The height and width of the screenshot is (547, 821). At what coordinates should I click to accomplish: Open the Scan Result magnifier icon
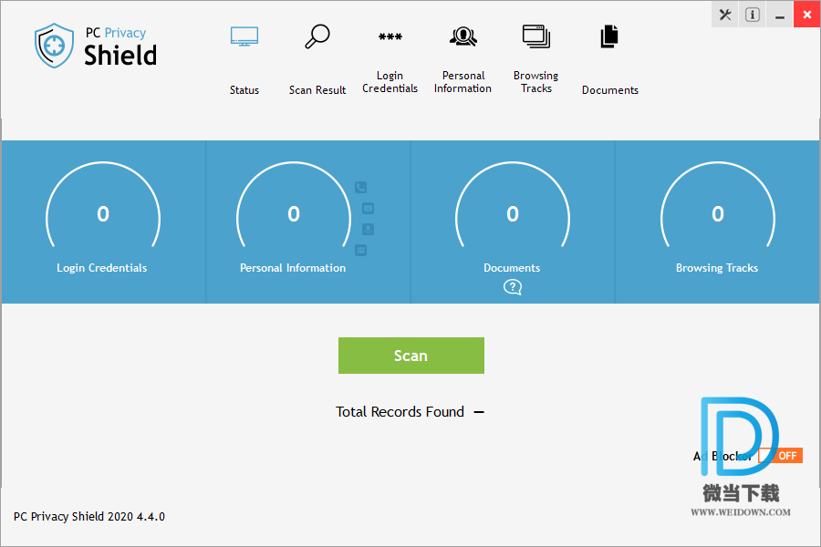(x=317, y=36)
